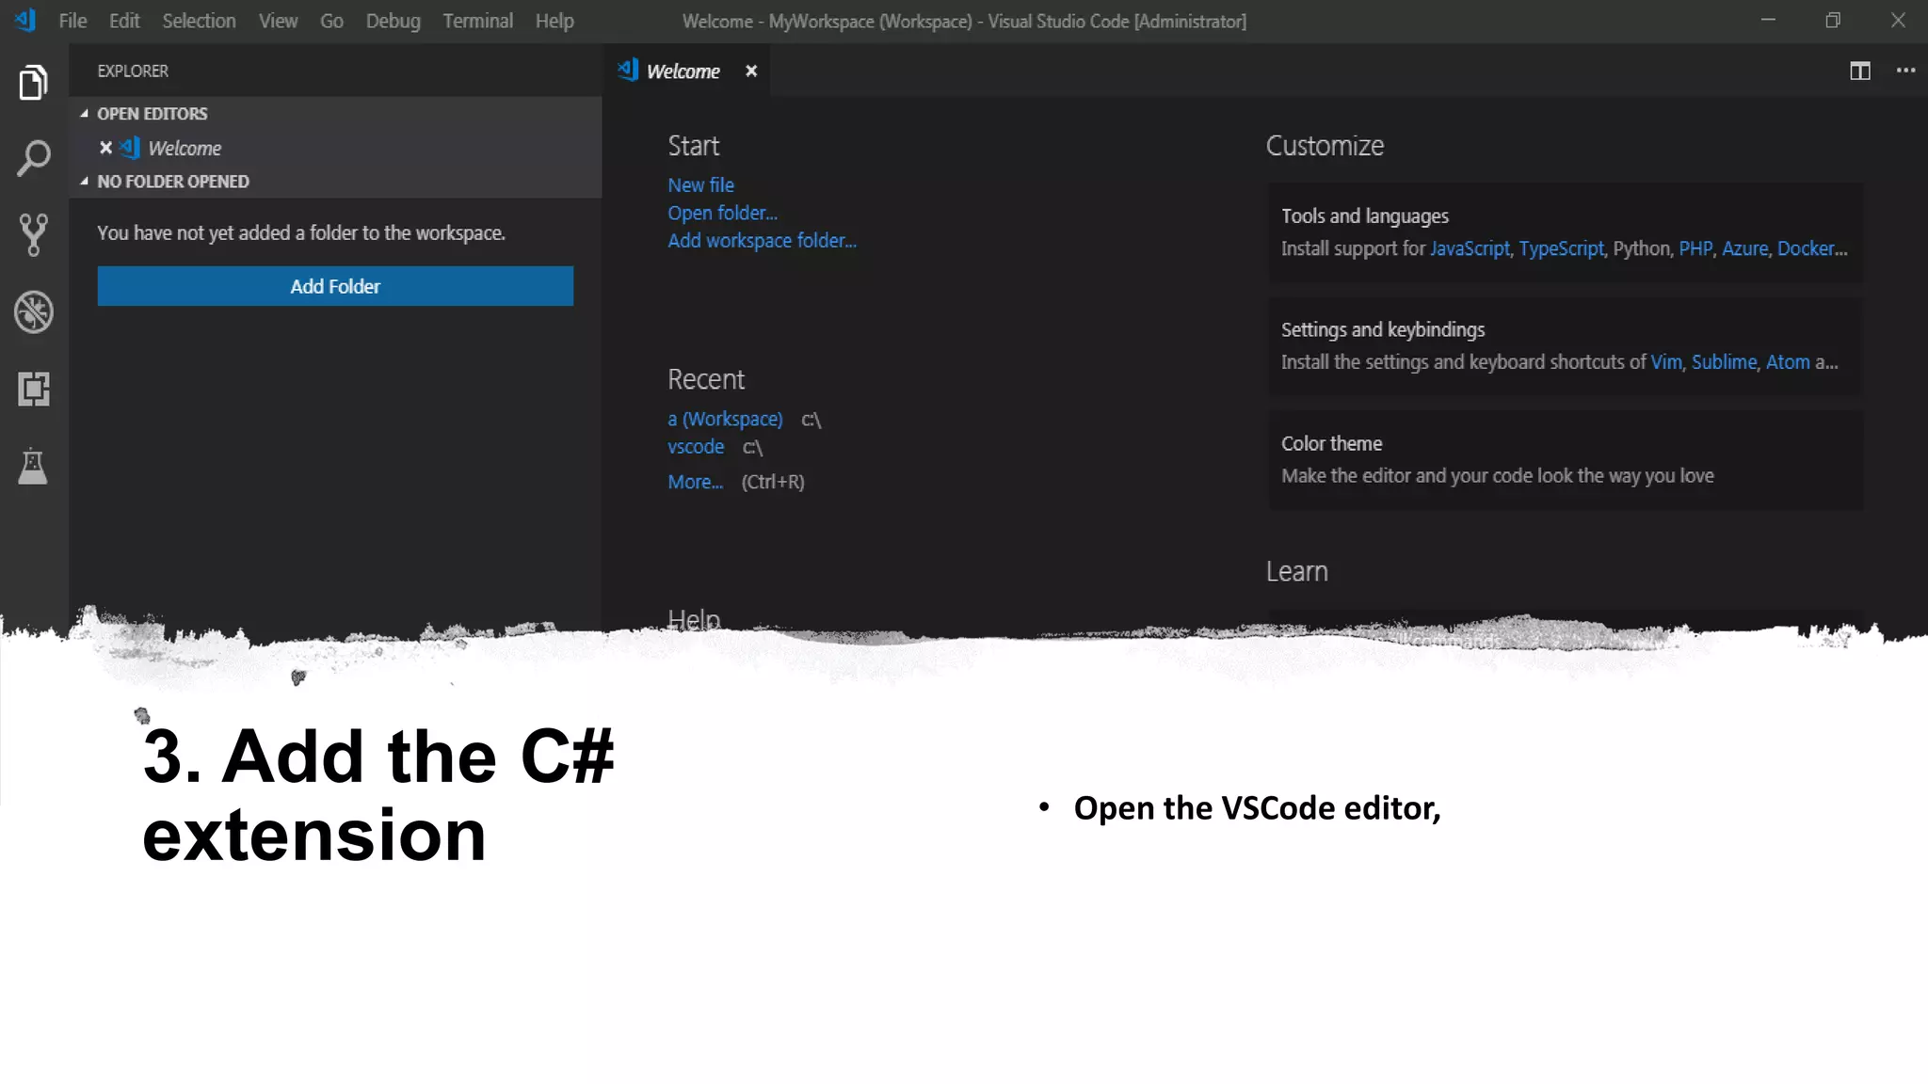This screenshot has width=1928, height=1084.
Task: Open the Selection menu
Action: (x=199, y=21)
